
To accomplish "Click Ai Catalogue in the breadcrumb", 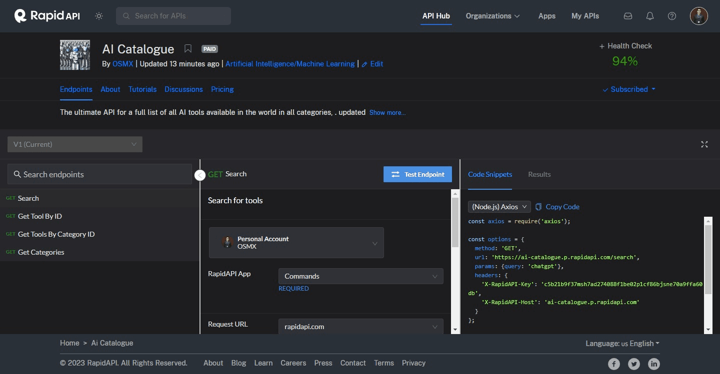I will 112,343.
